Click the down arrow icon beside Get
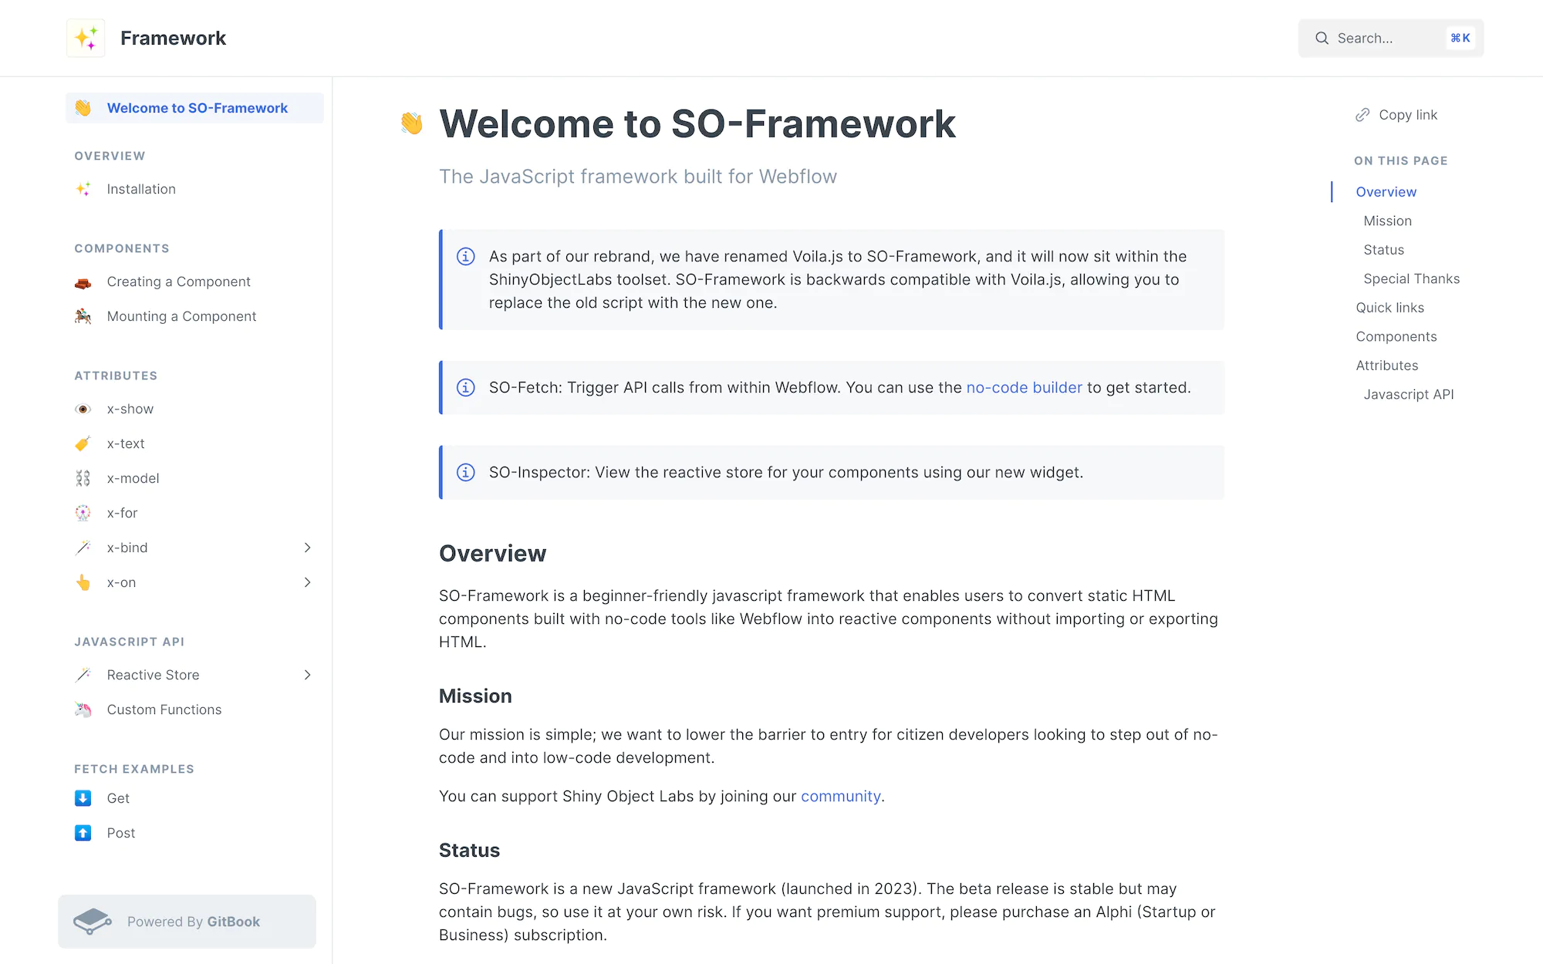The height and width of the screenshot is (964, 1543). 83,798
